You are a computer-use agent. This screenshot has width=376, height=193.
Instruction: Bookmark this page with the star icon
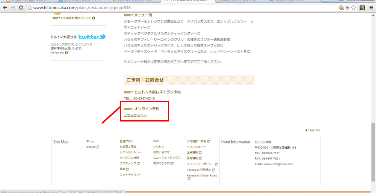pos(354,8)
